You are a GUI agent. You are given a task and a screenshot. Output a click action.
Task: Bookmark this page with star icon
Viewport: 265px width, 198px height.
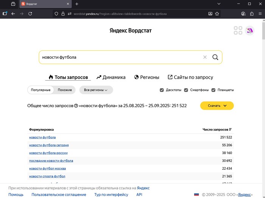[x=217, y=14]
